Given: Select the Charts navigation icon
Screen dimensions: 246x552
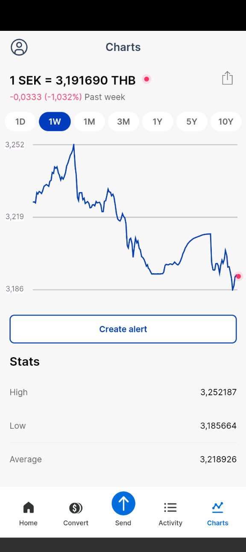Looking at the screenshot, I should tap(218, 507).
